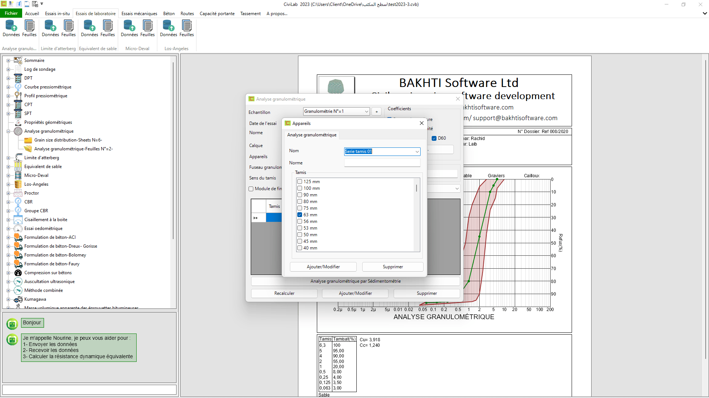The image size is (709, 398).
Task: Open Feuilles for Limite d'atterberg
Action: click(68, 28)
